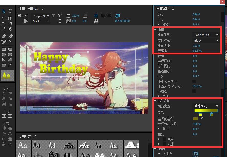Select the Rounded Rectangle (pill) tool

tap(10, 54)
